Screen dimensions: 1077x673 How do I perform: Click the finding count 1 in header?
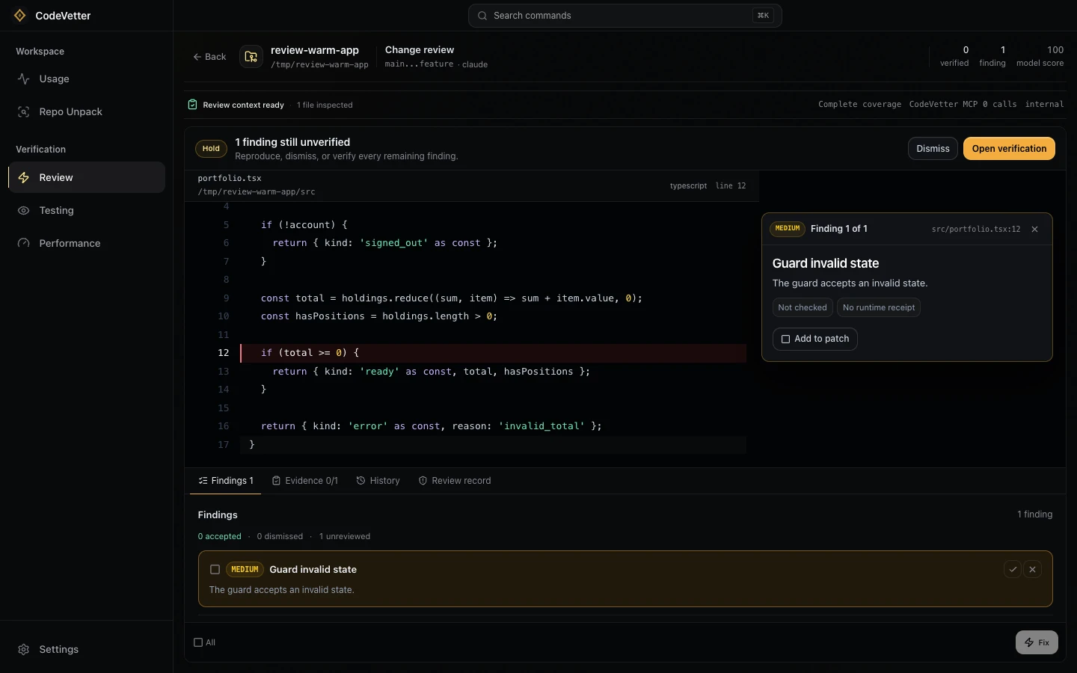1003,50
